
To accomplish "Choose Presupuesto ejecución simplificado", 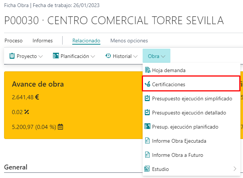I will point(192,98).
